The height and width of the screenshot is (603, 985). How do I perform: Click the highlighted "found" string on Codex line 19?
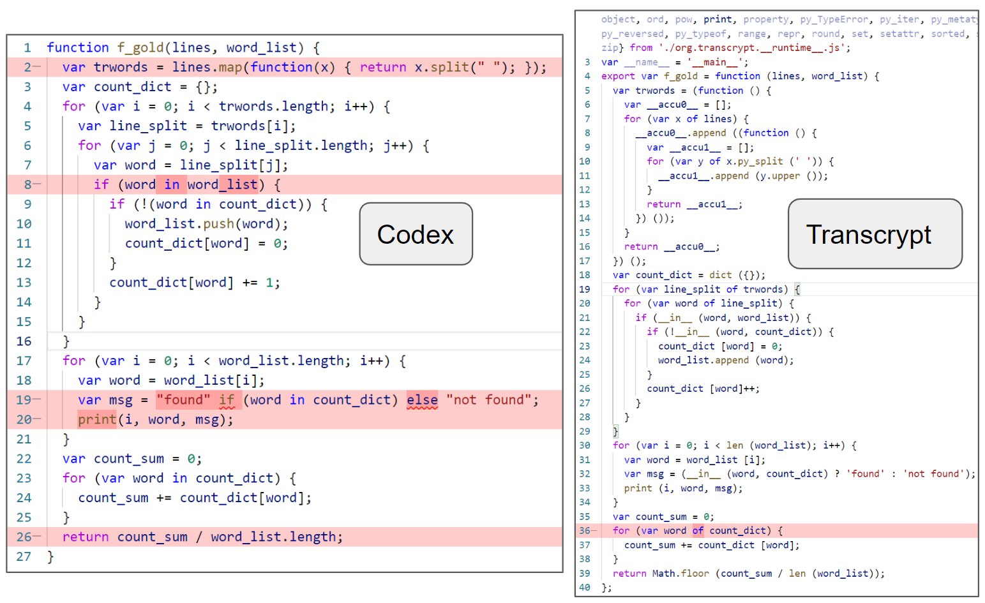184,400
